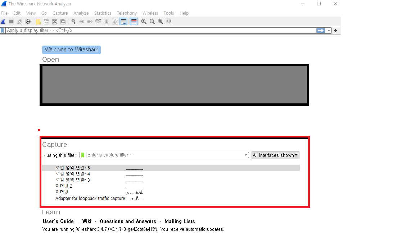Open a capture file with the folder icon

[38, 22]
